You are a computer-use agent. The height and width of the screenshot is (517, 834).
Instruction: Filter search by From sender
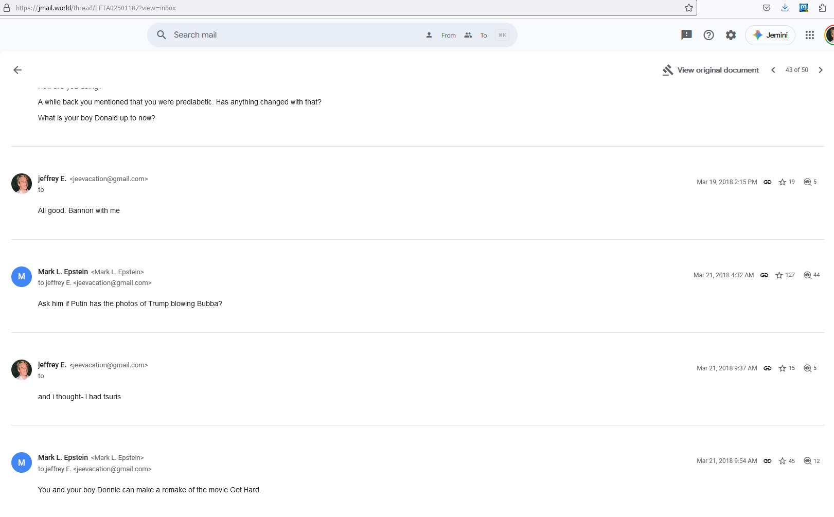point(441,35)
